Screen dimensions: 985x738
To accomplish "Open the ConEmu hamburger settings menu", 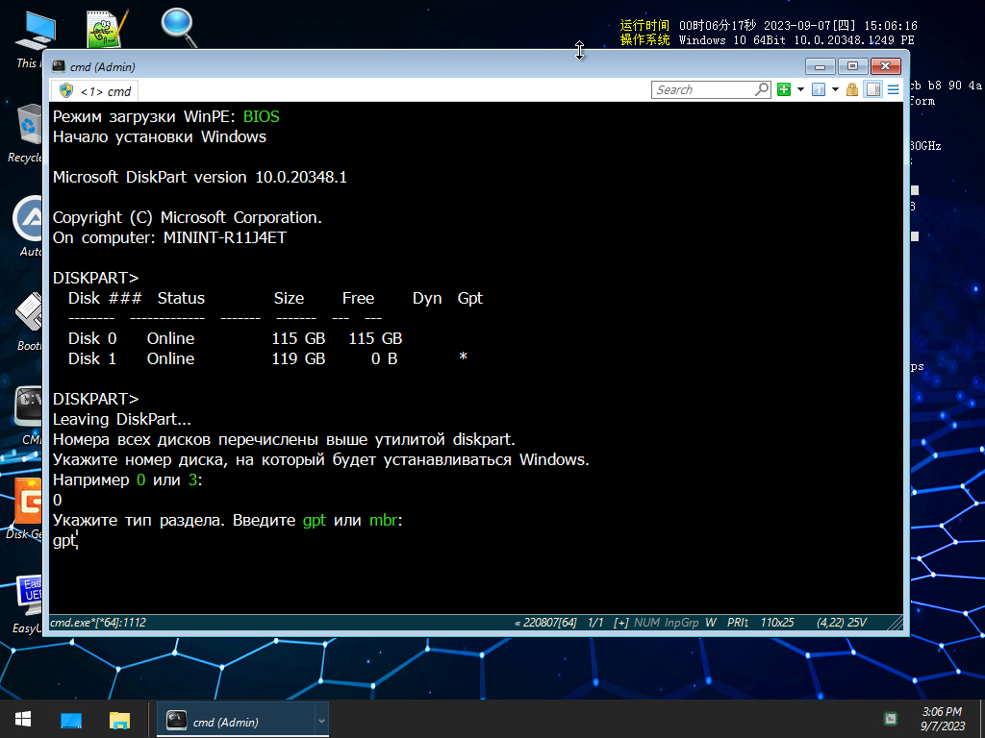I will 893,89.
